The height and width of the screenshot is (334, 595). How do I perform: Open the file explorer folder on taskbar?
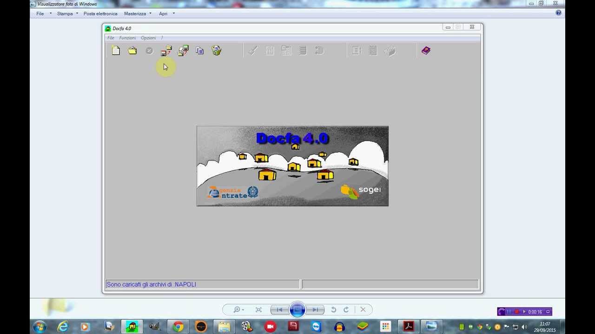click(x=224, y=327)
